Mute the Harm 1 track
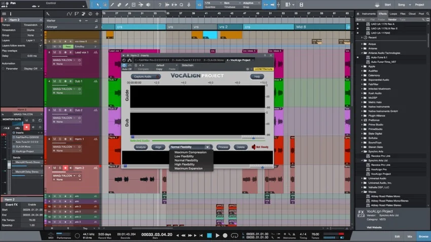The image size is (431, 242). (54, 139)
